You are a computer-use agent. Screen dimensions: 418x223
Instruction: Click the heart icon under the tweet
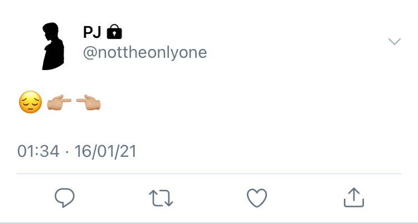pos(257,198)
